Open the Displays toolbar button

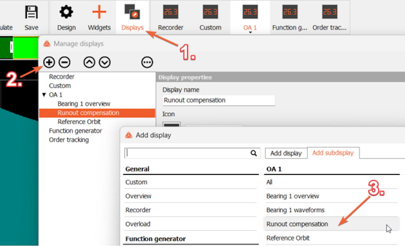point(132,17)
